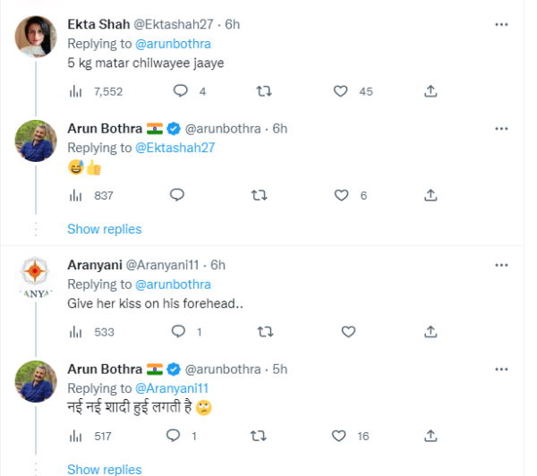Viewport: 537px width, 476px height.
Task: Share Ekta Shah's tweet
Action: click(430, 90)
